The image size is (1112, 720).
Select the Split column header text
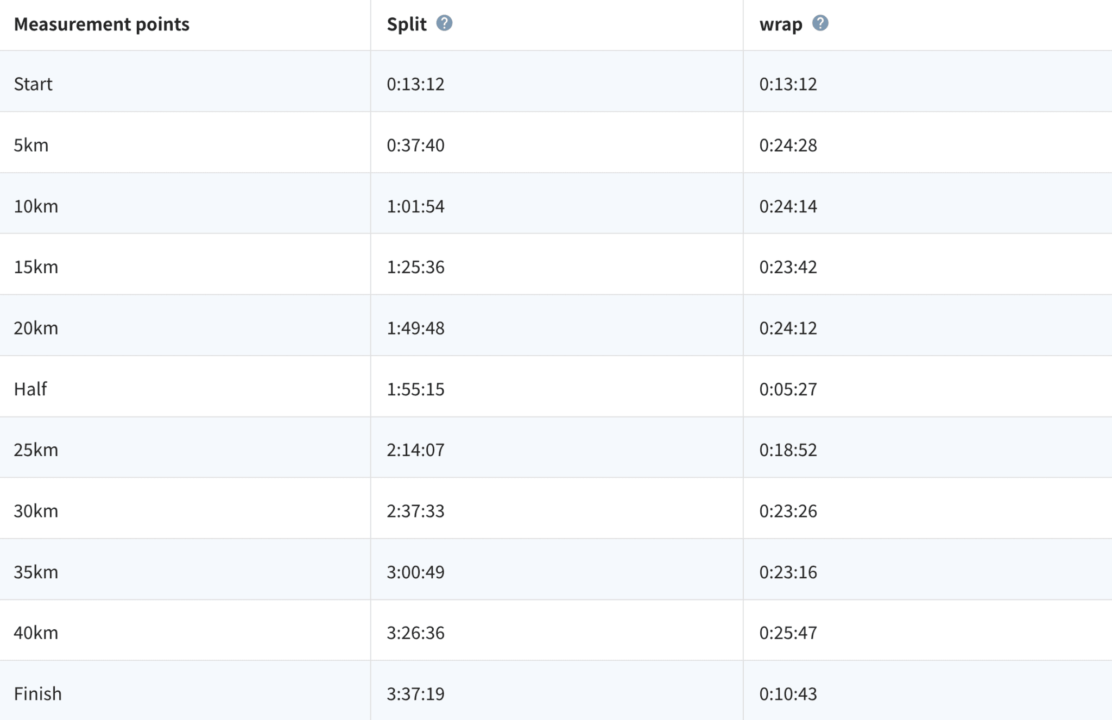pos(407,24)
